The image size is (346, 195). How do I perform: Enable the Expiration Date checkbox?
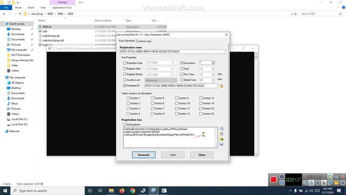pos(125,63)
